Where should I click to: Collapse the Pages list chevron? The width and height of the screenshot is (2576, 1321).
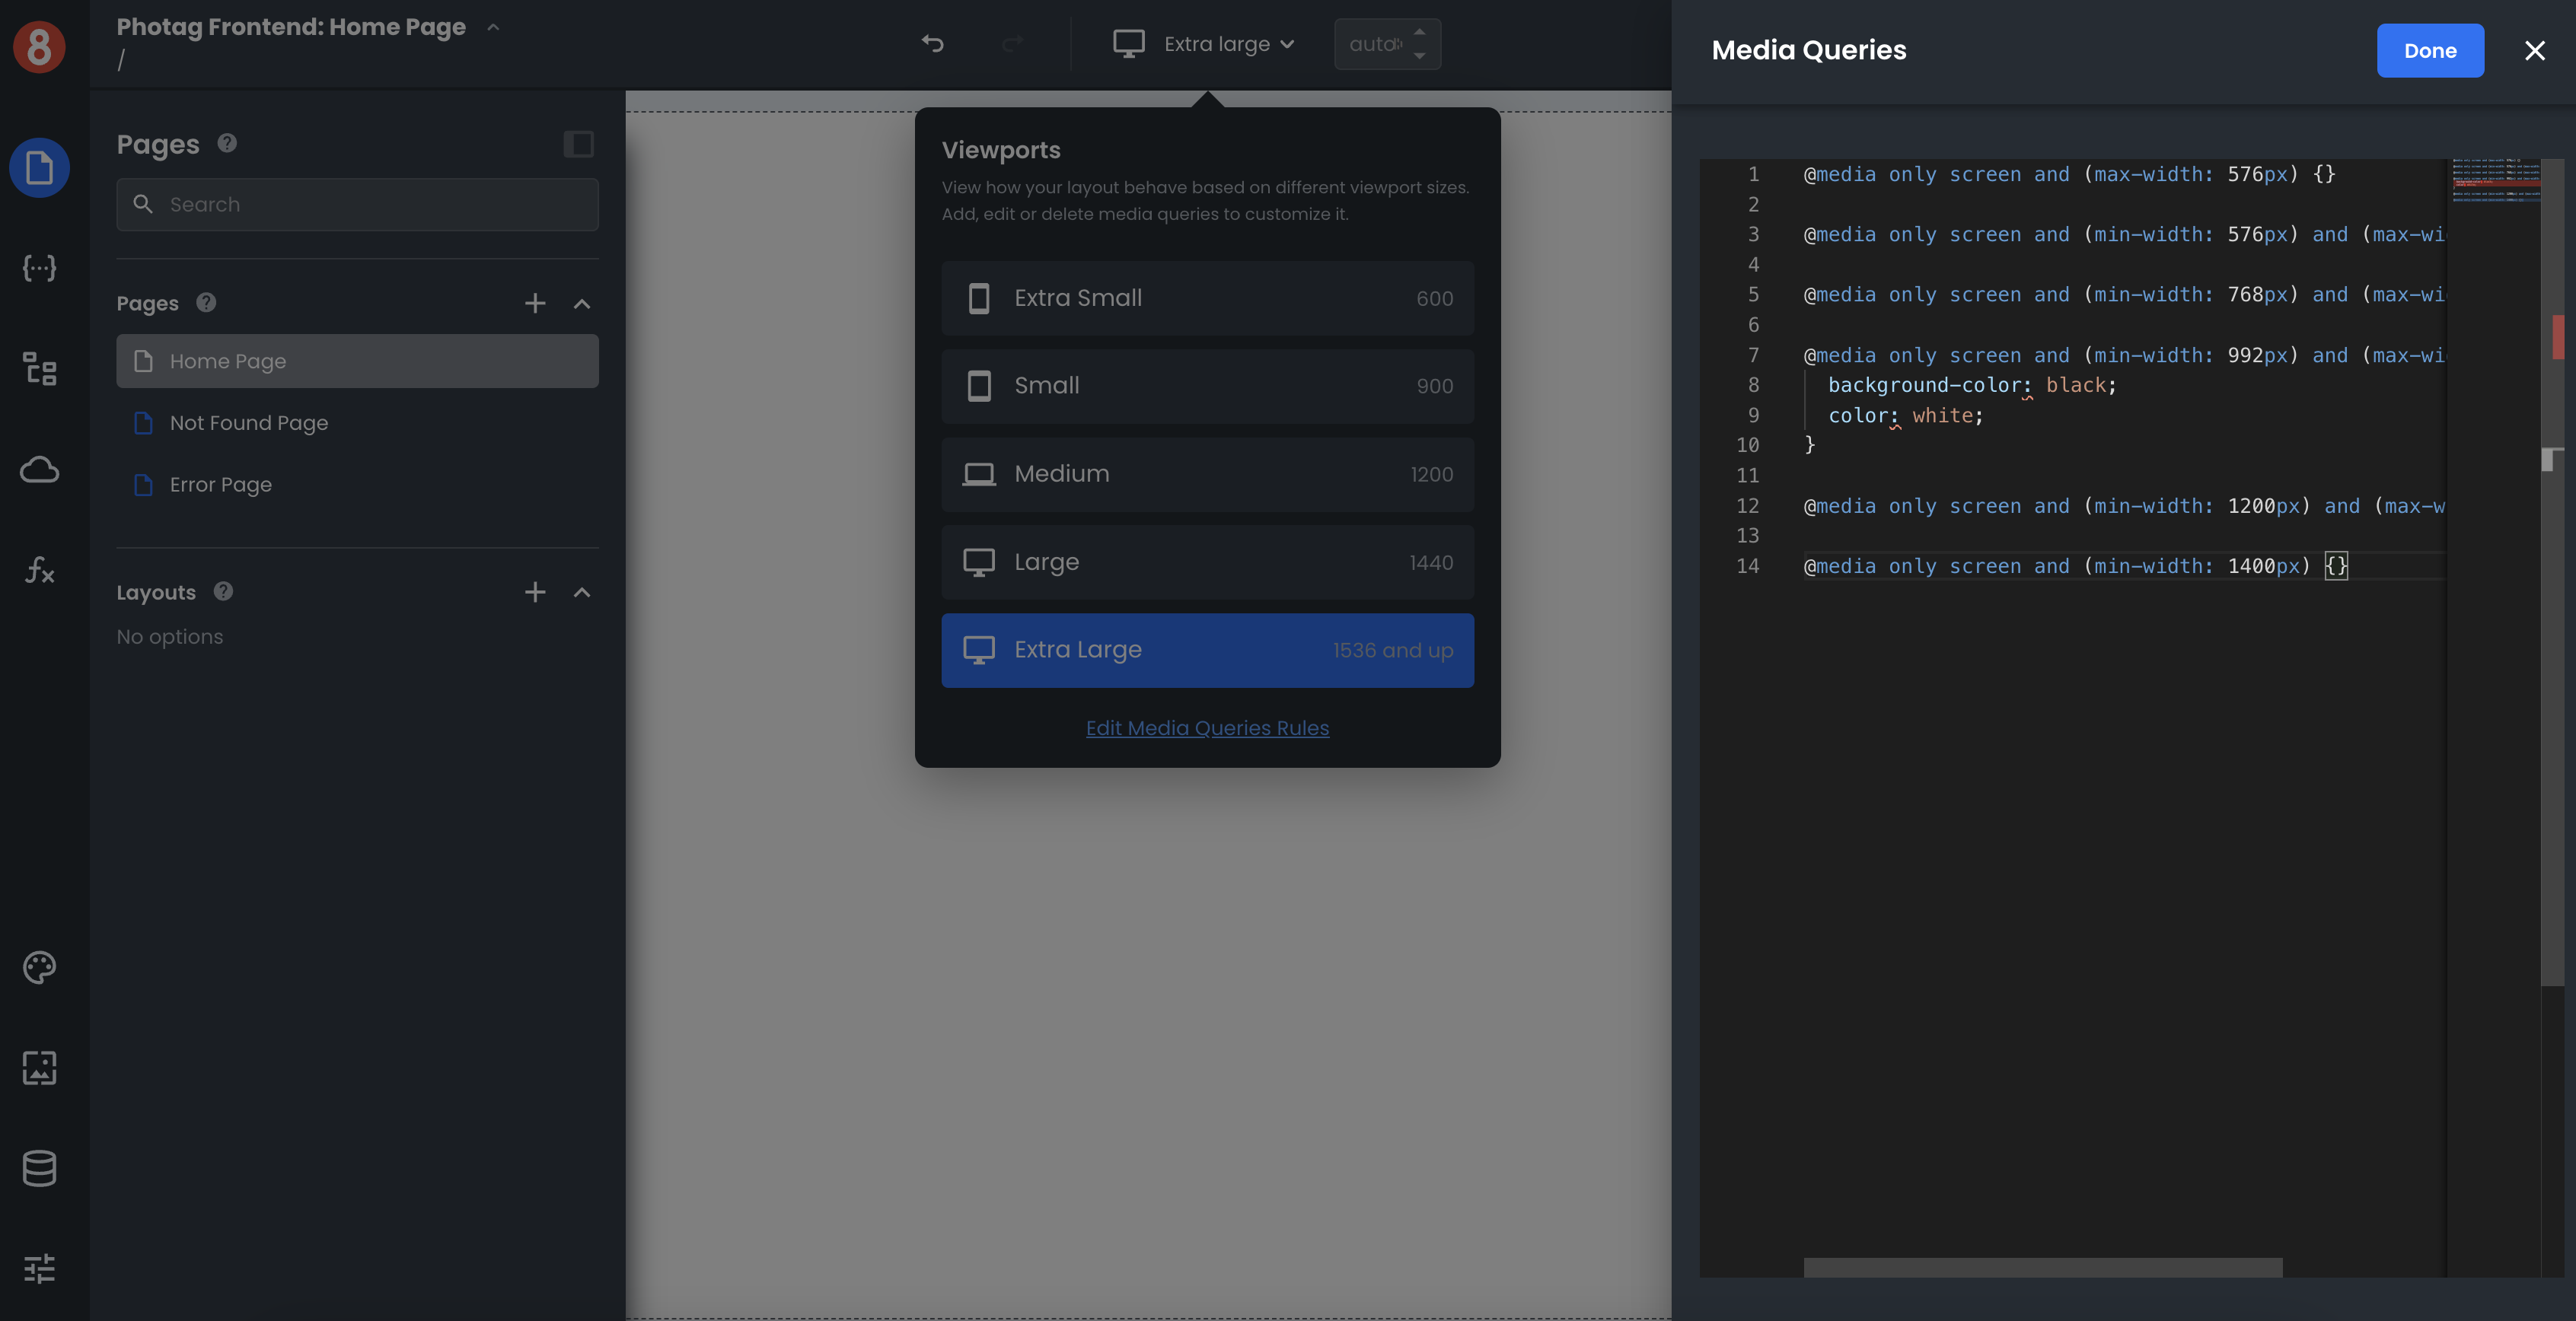(x=582, y=303)
